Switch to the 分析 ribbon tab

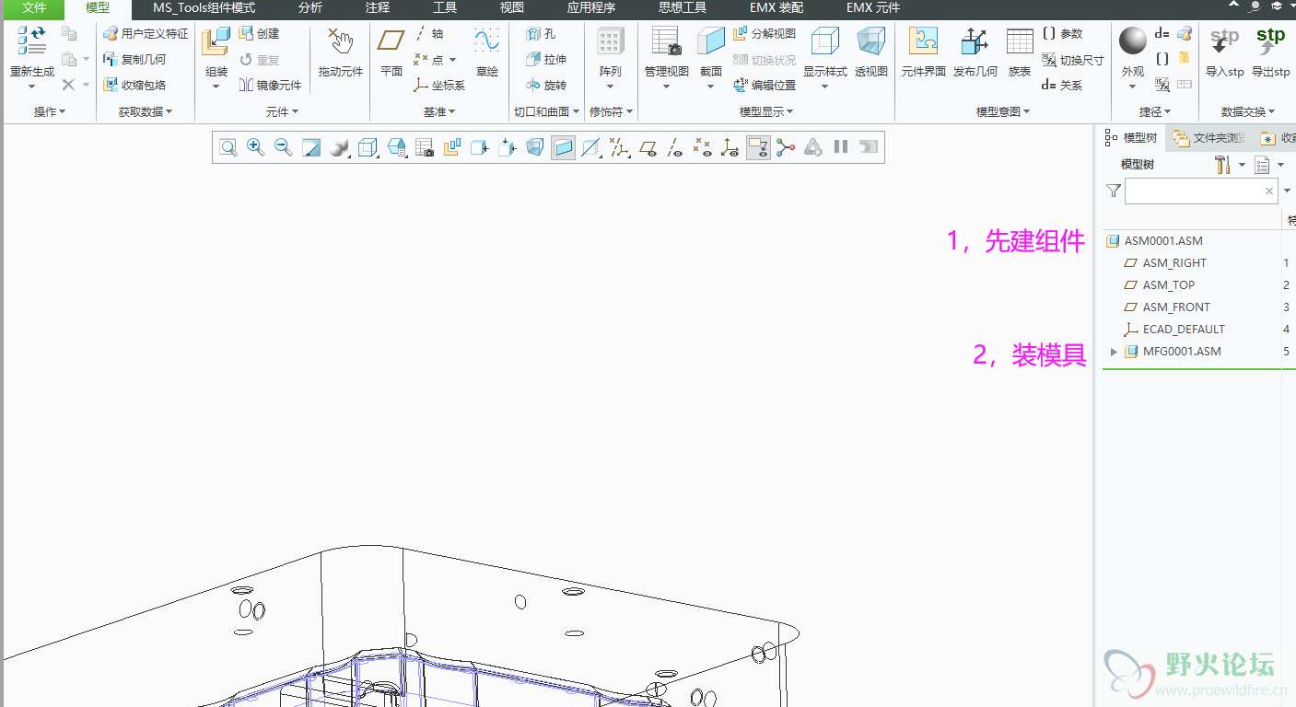click(310, 7)
